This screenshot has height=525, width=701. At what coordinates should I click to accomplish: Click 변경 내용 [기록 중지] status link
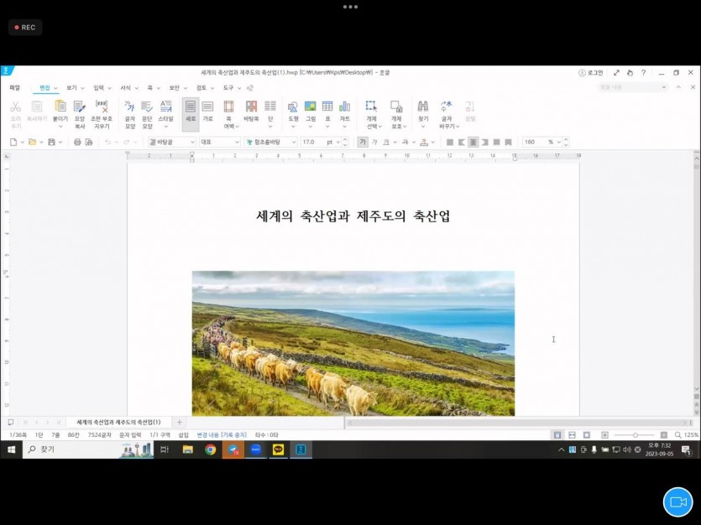[x=222, y=434]
